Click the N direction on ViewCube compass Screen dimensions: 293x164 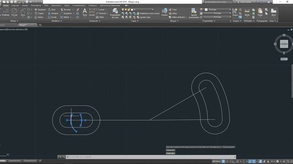[x=284, y=35]
